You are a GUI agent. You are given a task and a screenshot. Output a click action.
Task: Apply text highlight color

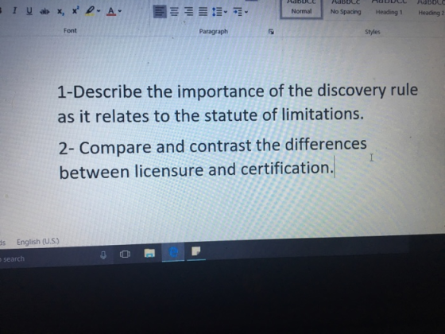[90, 11]
